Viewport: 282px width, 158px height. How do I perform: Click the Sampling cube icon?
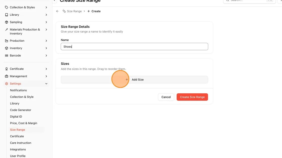7,22
